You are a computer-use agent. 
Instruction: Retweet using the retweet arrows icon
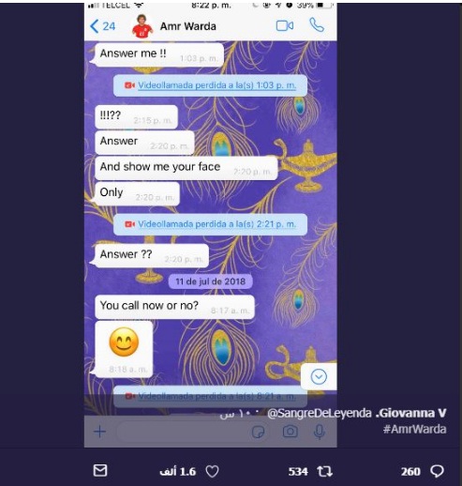(x=324, y=471)
